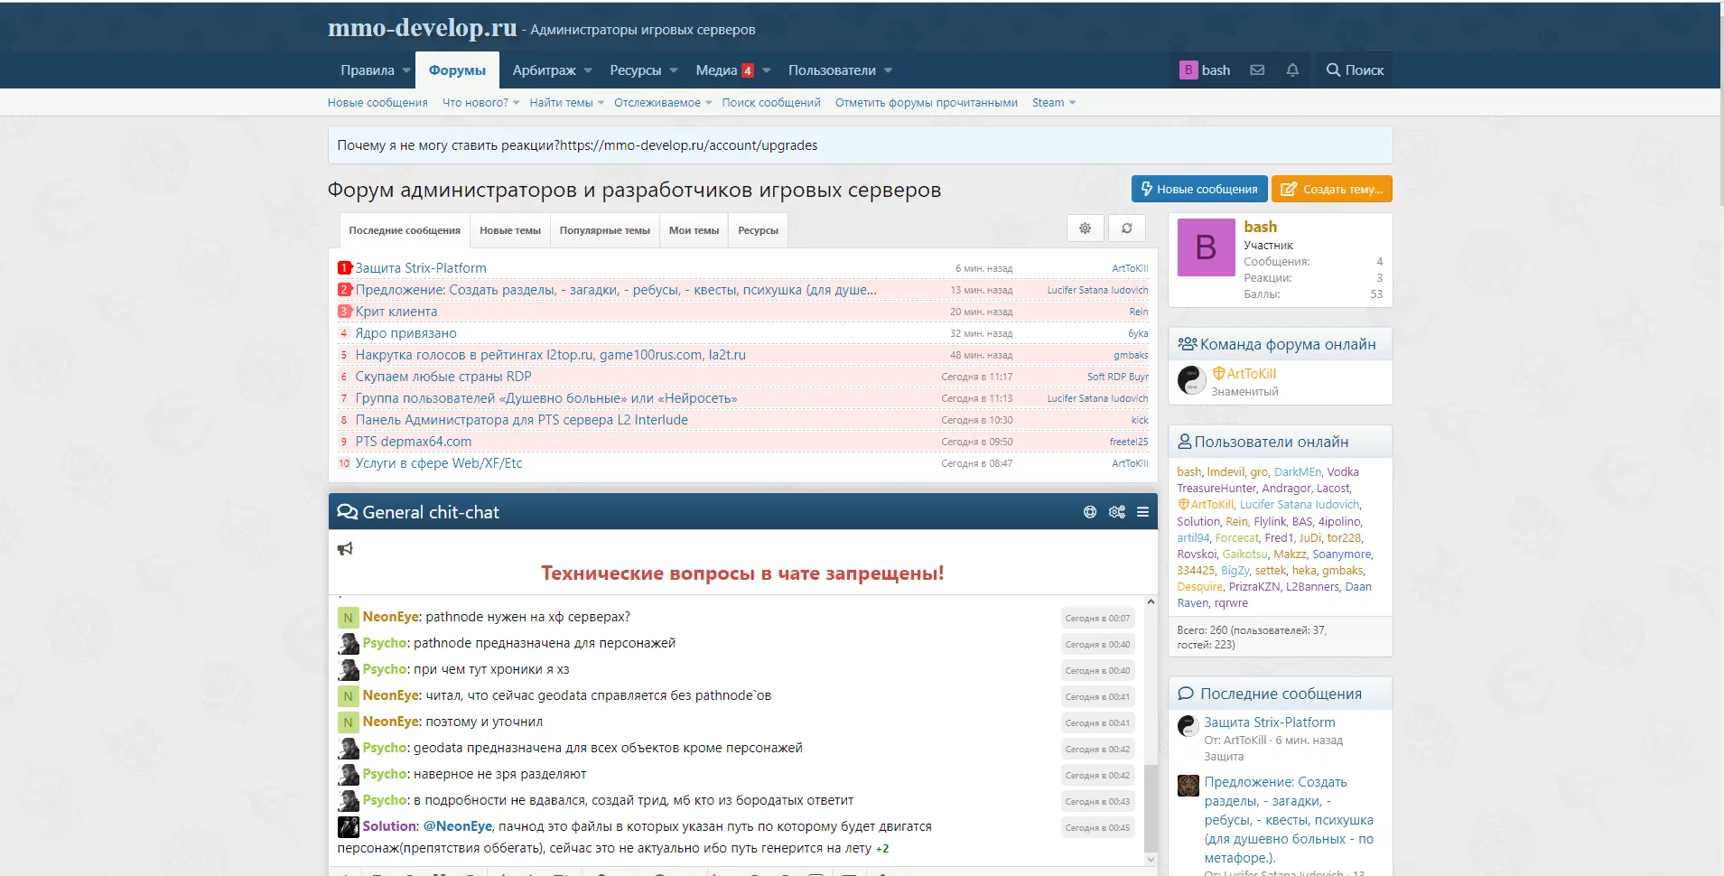Viewport: 1724px width, 876px height.
Task: Click NeonEye's avatar beside the pathnode question
Action: click(x=348, y=618)
